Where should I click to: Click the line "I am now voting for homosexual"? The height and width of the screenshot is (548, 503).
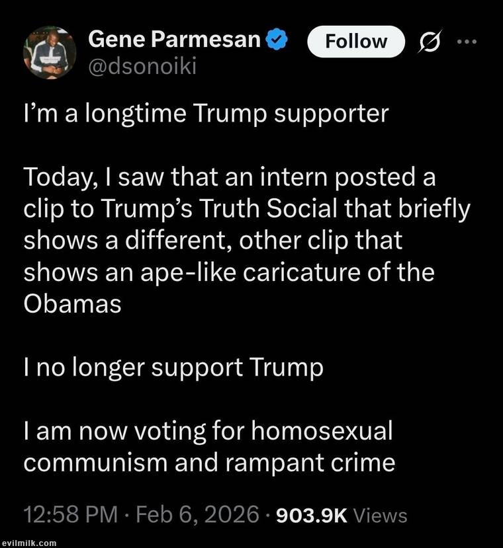(208, 432)
